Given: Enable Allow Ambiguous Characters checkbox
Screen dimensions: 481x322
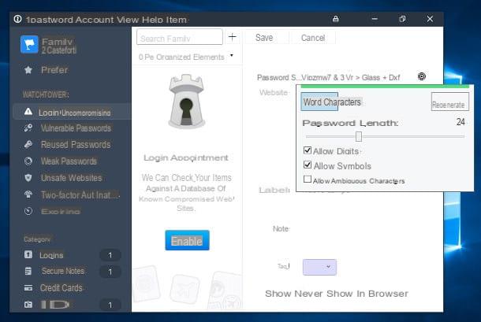Looking at the screenshot, I should 308,180.
